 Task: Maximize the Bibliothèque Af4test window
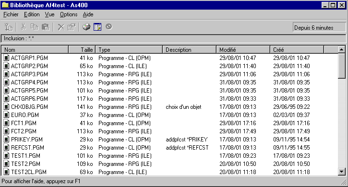pos(333,5)
